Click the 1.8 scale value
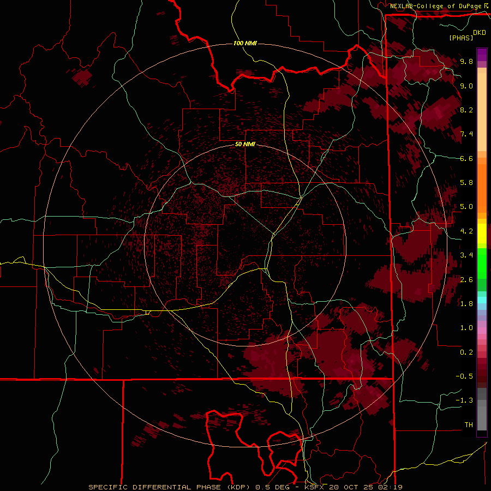This screenshot has height=491, width=491. (466, 304)
